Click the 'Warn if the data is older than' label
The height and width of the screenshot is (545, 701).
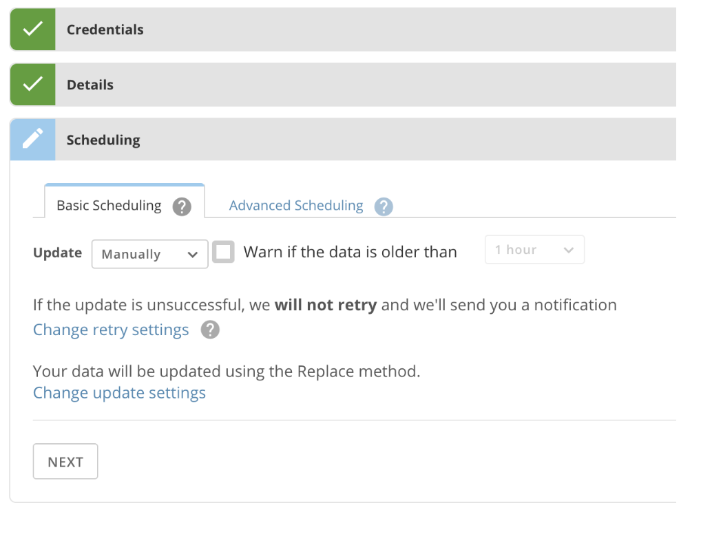coord(350,253)
